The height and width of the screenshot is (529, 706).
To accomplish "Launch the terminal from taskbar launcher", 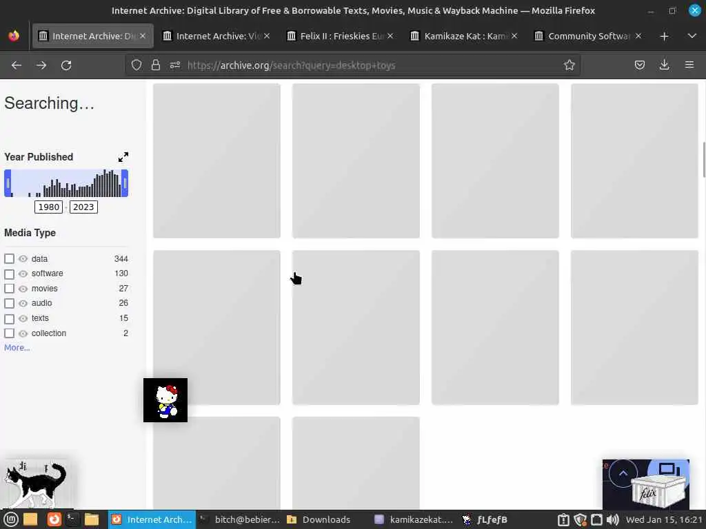I will point(72,519).
